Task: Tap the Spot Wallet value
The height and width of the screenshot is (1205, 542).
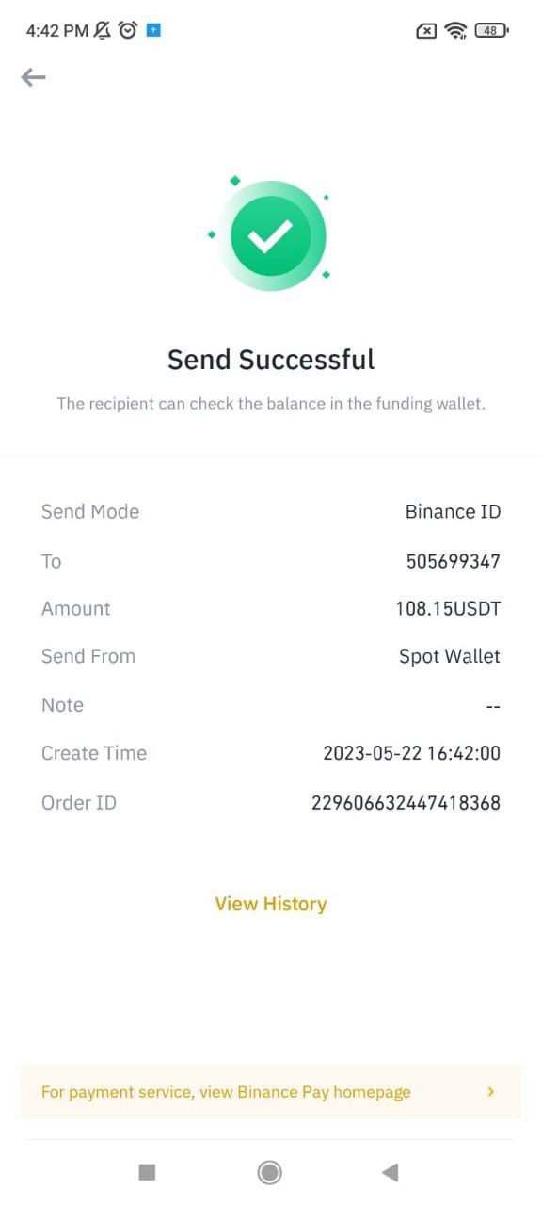Action: tap(450, 656)
